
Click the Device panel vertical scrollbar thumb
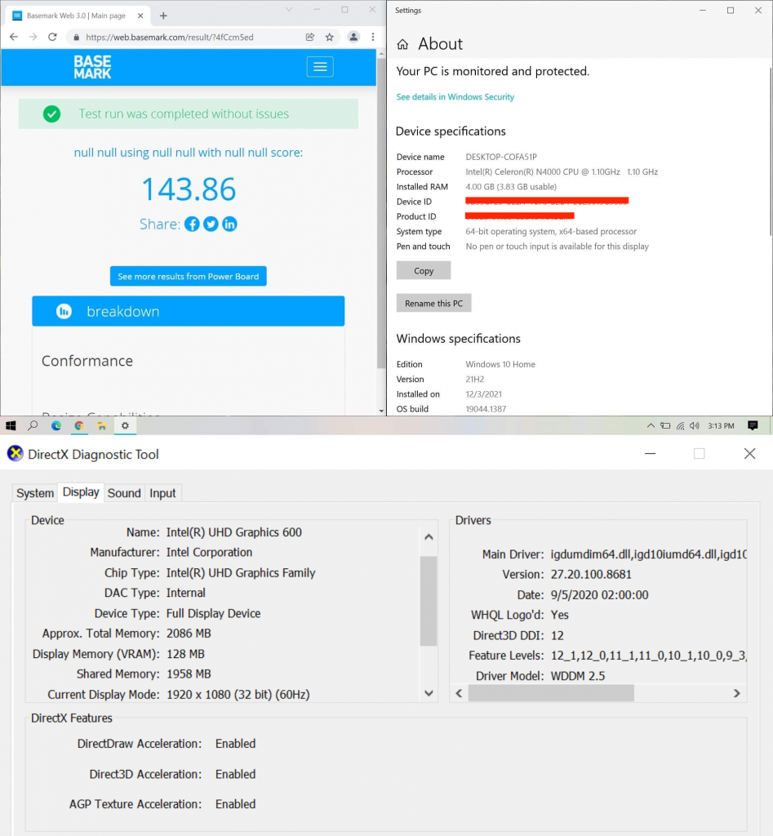(x=428, y=601)
